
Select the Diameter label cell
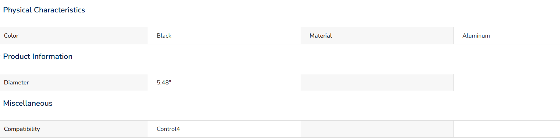(x=74, y=83)
